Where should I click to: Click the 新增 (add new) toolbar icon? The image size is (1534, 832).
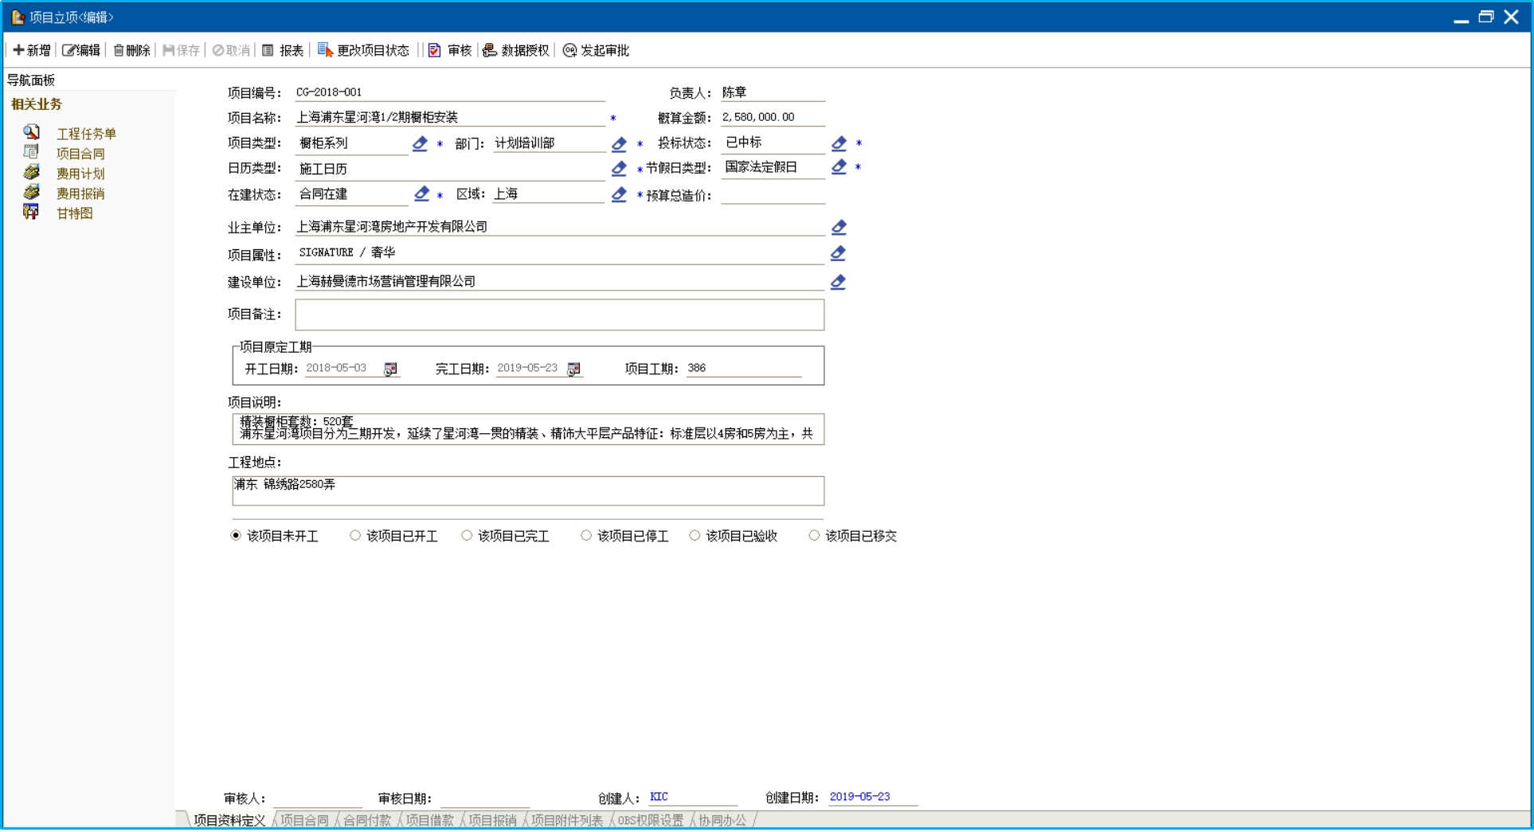pyautogui.click(x=31, y=50)
